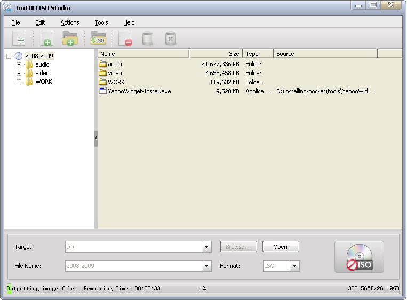The height and width of the screenshot is (300, 407).
Task: Open the Tools menu
Action: click(x=101, y=22)
